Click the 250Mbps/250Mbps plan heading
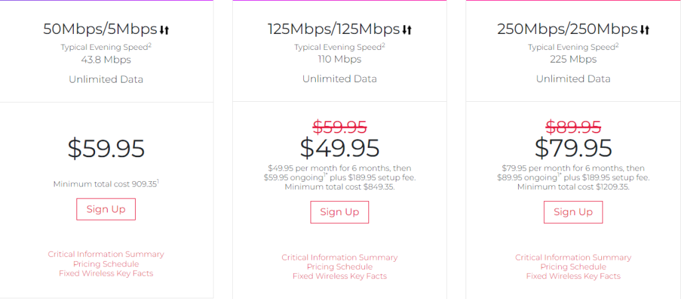The width and height of the screenshot is (681, 299). [567, 29]
